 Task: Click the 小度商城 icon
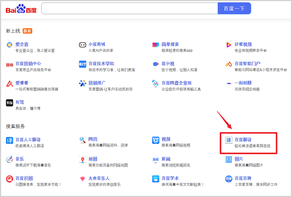click(x=82, y=45)
